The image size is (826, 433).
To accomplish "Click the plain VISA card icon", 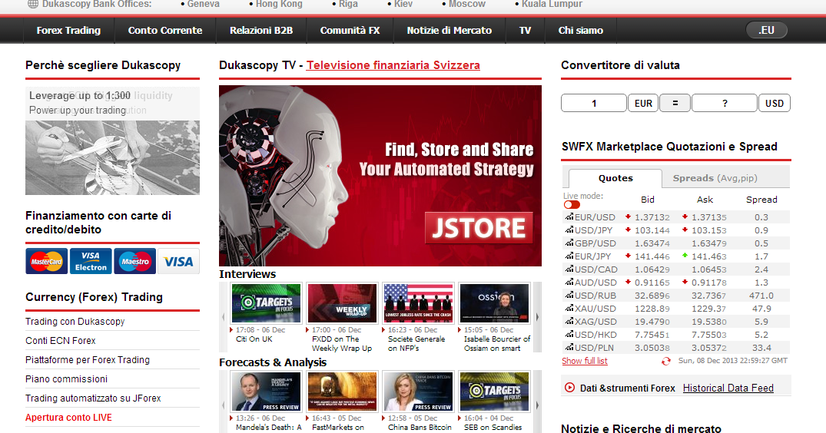I will tap(178, 261).
